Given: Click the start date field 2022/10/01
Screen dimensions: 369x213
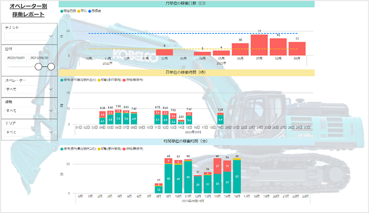Looking at the screenshot, I should point(16,58).
